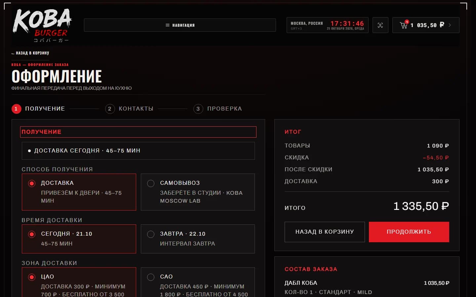Open the Навигация dropdown bar
Image resolution: width=476 pixels, height=297 pixels.
click(180, 25)
